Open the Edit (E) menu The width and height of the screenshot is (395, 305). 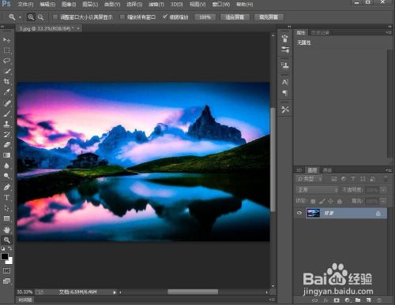point(47,5)
